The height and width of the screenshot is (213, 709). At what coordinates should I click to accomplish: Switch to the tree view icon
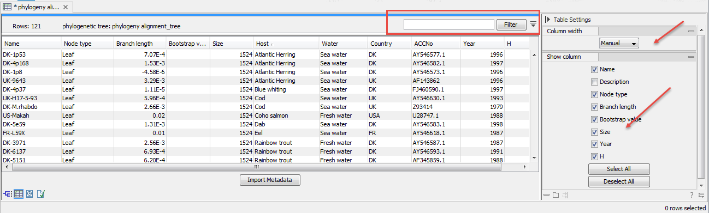pyautogui.click(x=8, y=193)
